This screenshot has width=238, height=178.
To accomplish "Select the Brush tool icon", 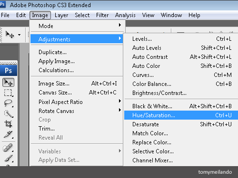I will pos(8,158).
